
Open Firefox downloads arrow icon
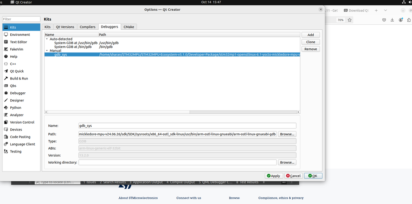pos(392,20)
